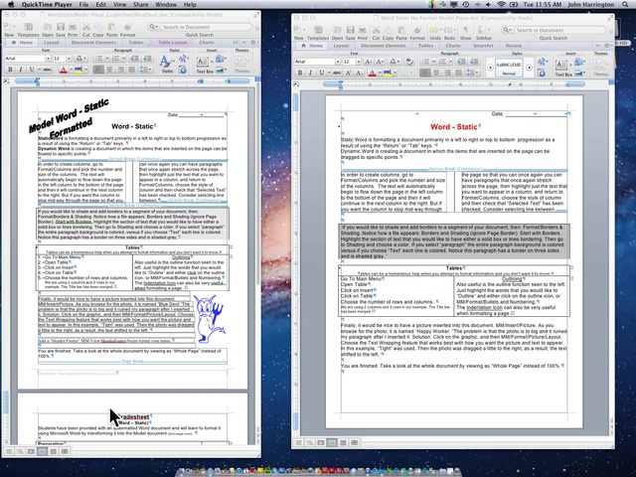Switch to Document Elements tab in GradeSheetBlueDevil window

(x=93, y=42)
